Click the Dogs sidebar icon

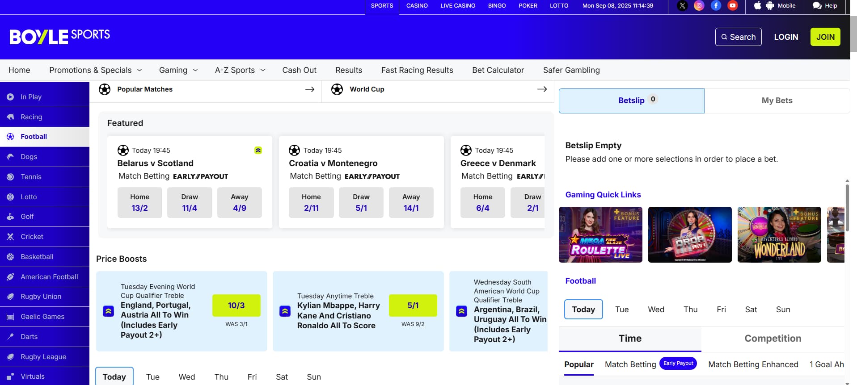(x=10, y=157)
